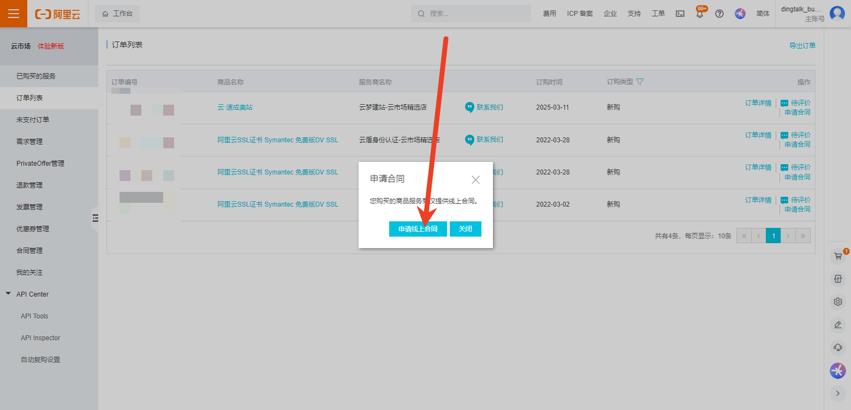Viewport: 851px width, 410px height.
Task: Click 体验新版 link in sidebar
Action: [51, 46]
